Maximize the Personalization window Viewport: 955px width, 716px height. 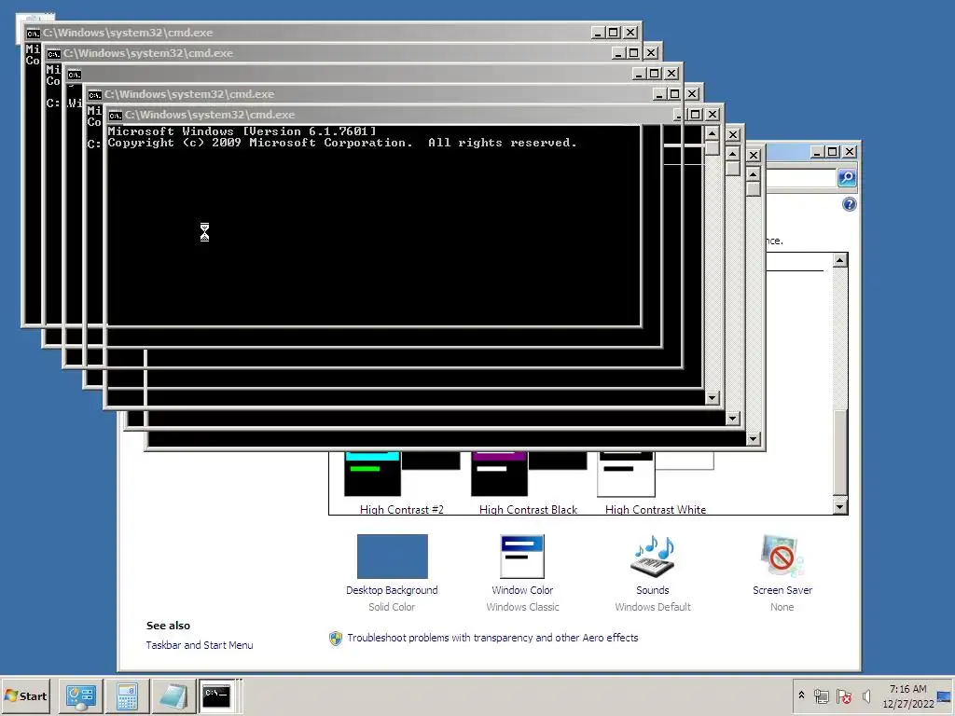click(x=833, y=152)
